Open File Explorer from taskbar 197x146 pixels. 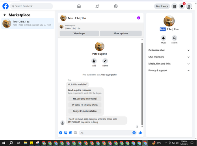[x=26, y=143]
